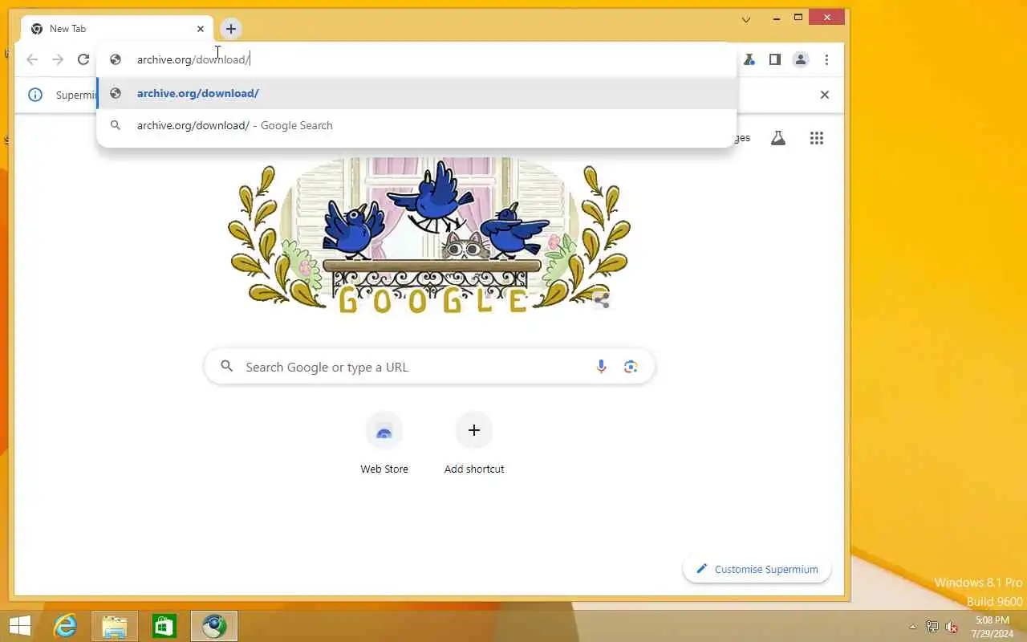1027x642 pixels.
Task: Select archive.org/download/ Google Search suggestion
Action: pyautogui.click(x=416, y=125)
